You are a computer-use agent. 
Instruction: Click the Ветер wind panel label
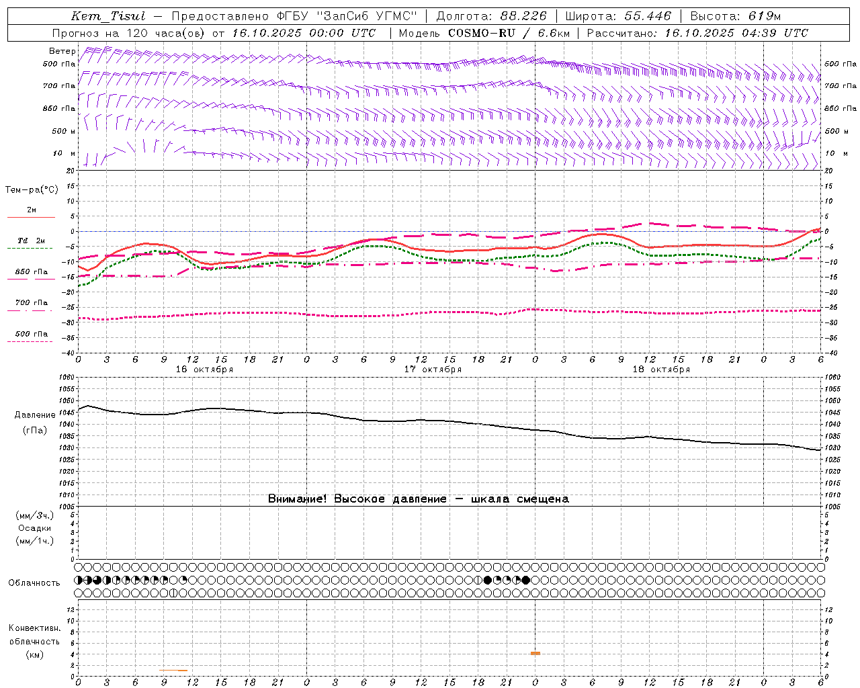click(62, 51)
